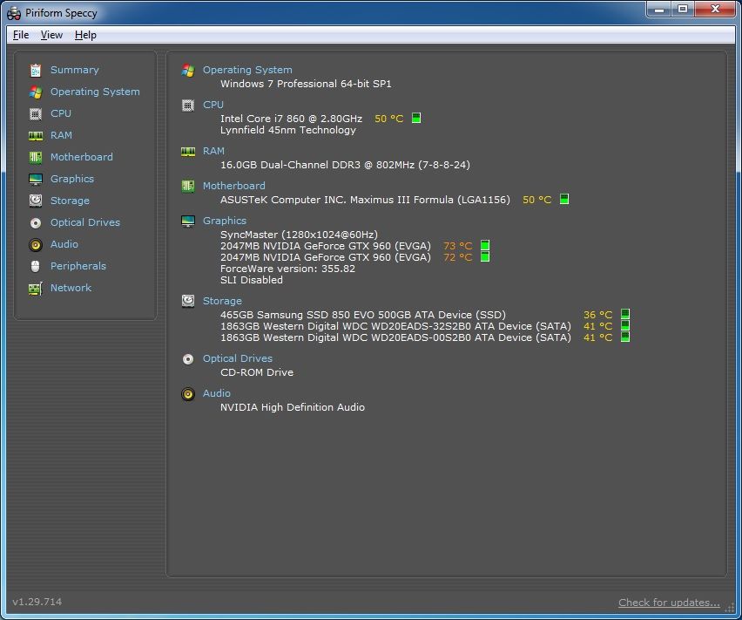This screenshot has width=742, height=620.
Task: Click the Motherboard icon in summary panel
Action: 188,186
